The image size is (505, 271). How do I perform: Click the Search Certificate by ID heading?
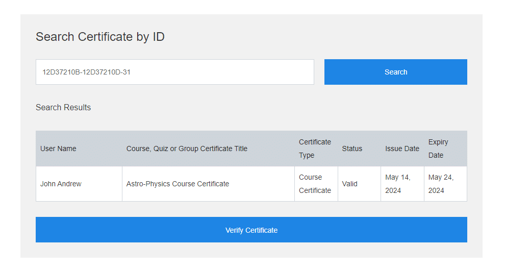[x=100, y=37]
